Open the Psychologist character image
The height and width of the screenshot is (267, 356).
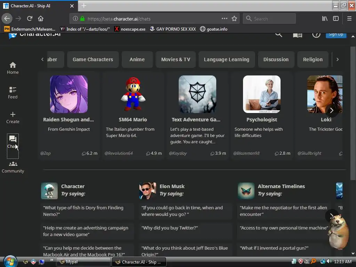(x=261, y=94)
